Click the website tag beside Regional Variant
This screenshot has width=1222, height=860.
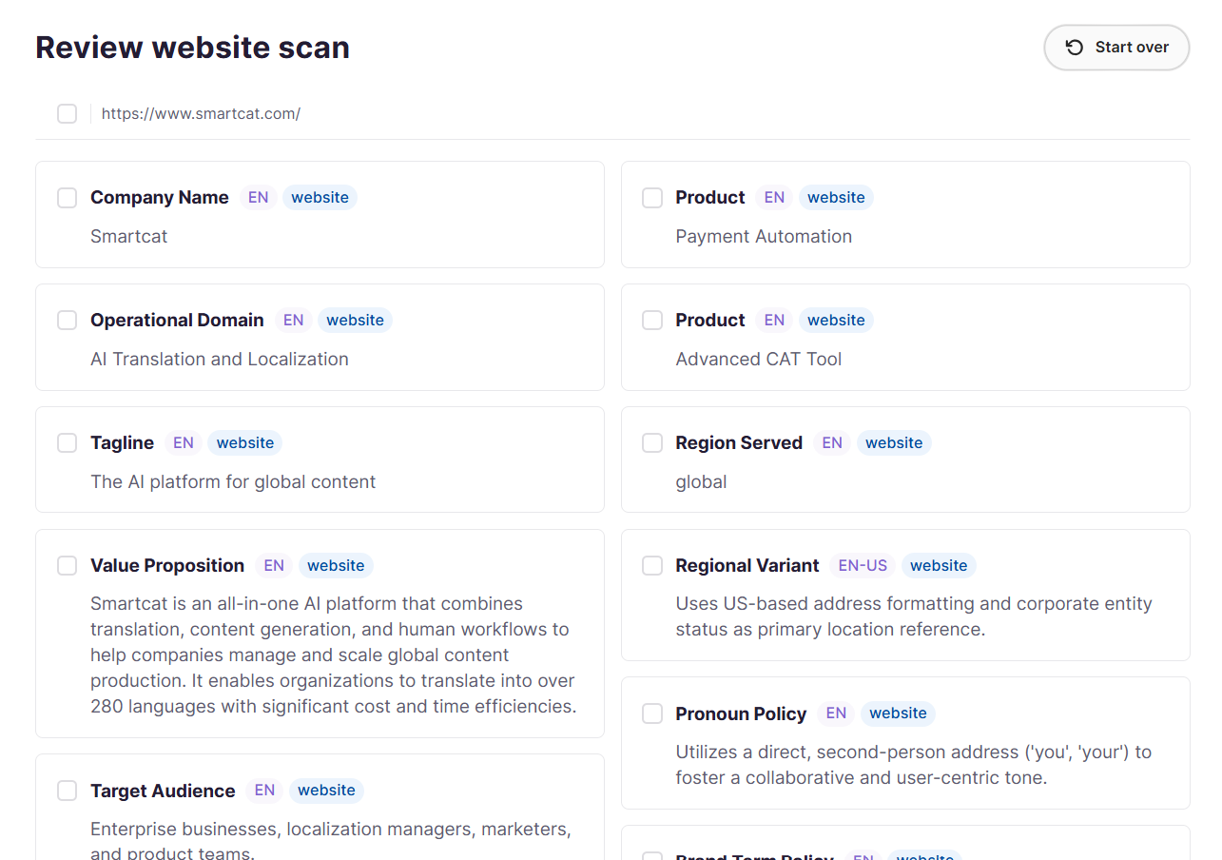(x=939, y=566)
